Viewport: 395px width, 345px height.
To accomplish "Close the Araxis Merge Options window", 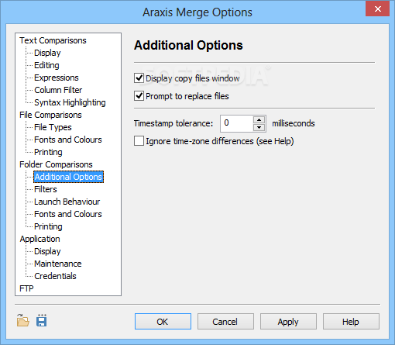I will tap(378, 9).
